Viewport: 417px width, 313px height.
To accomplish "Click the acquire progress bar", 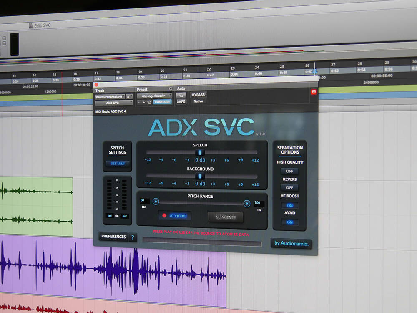I will (202, 242).
